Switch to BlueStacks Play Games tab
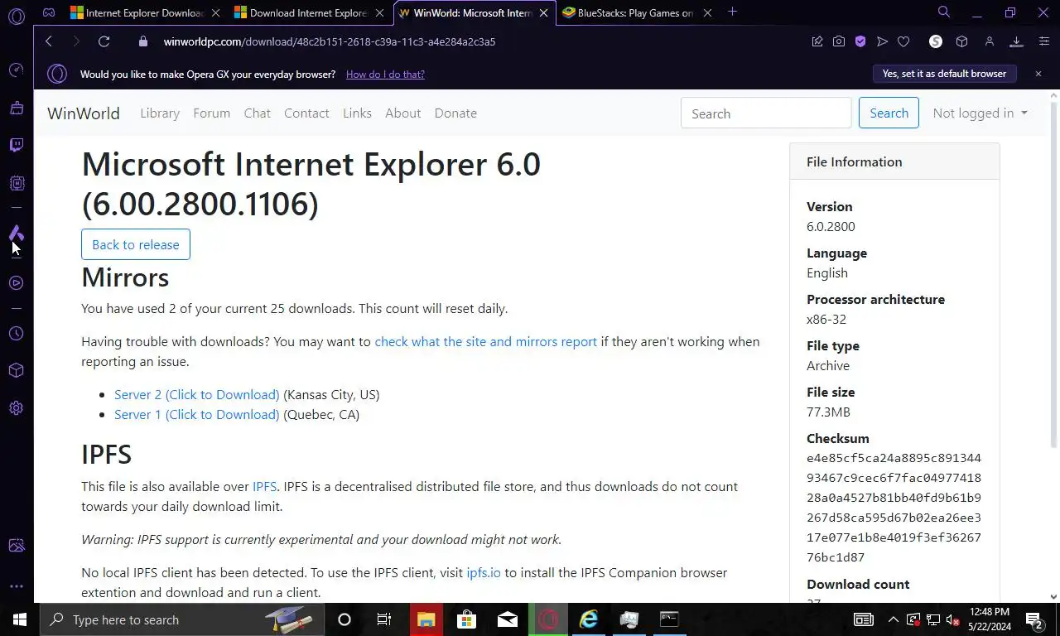This screenshot has width=1060, height=636. (x=637, y=12)
